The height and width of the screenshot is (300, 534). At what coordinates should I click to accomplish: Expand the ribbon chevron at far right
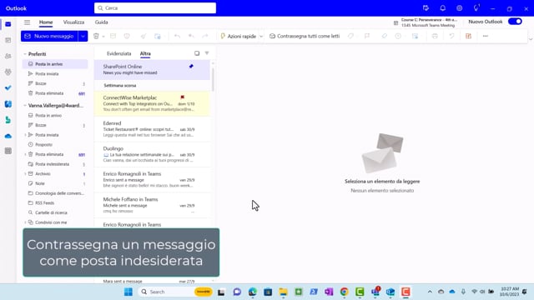pyautogui.click(x=531, y=39)
